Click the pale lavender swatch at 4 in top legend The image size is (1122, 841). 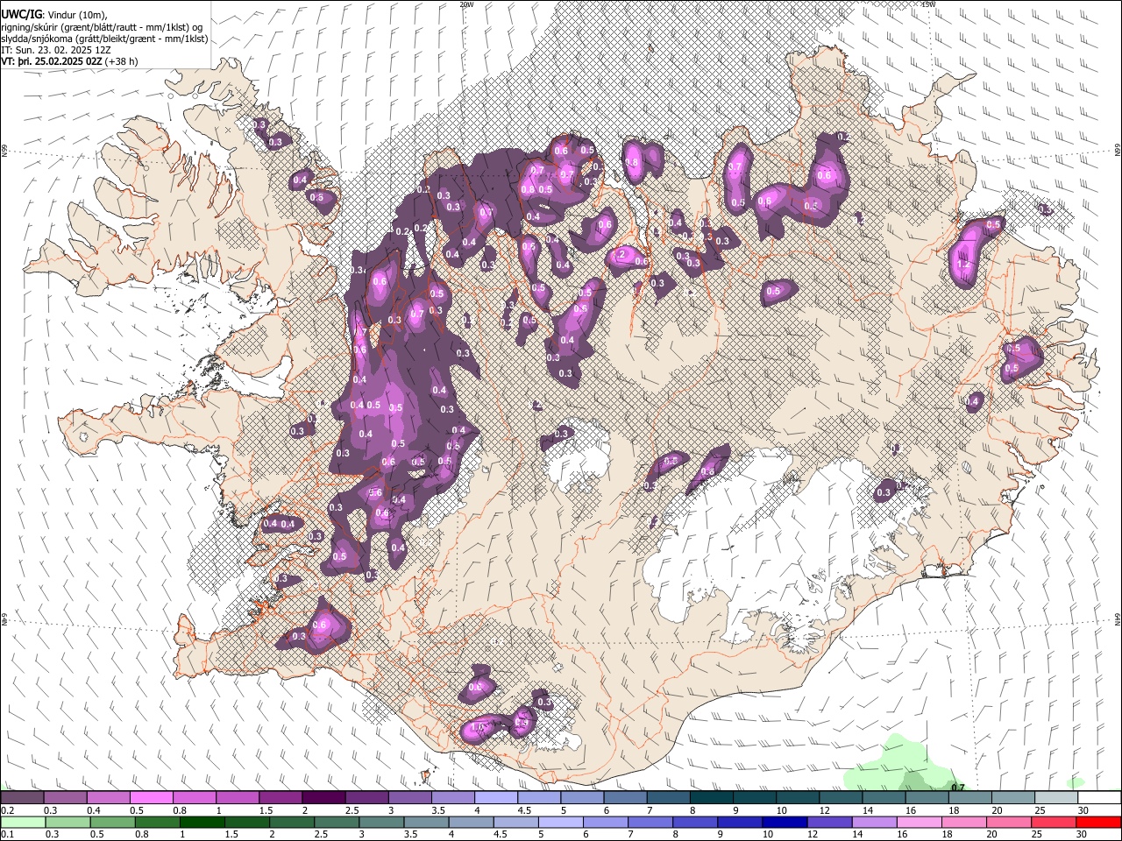tap(496, 798)
